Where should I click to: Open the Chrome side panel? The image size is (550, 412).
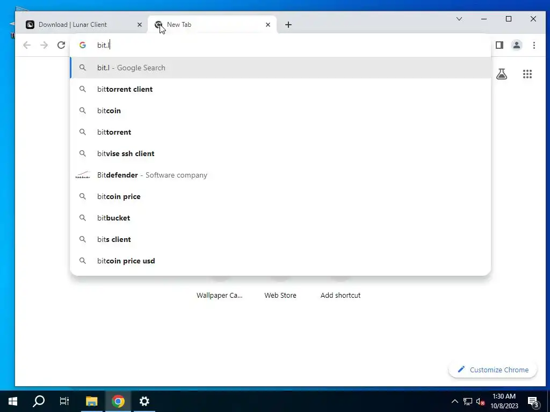click(x=500, y=45)
